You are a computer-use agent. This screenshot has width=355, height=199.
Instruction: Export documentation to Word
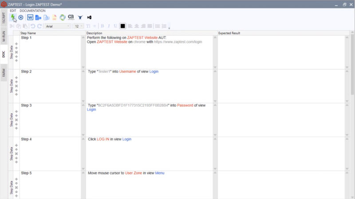30,17
